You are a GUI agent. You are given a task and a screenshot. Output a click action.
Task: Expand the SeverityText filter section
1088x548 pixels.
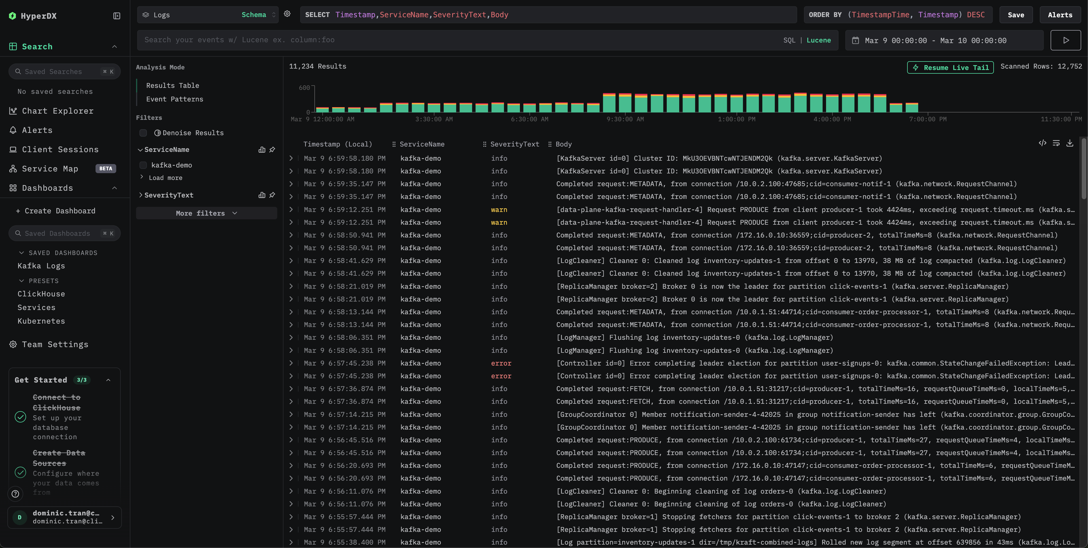(141, 195)
